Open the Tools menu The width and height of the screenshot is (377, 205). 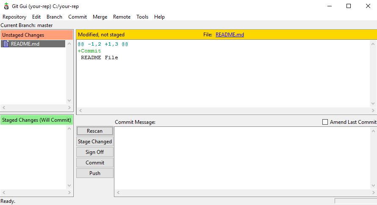142,17
